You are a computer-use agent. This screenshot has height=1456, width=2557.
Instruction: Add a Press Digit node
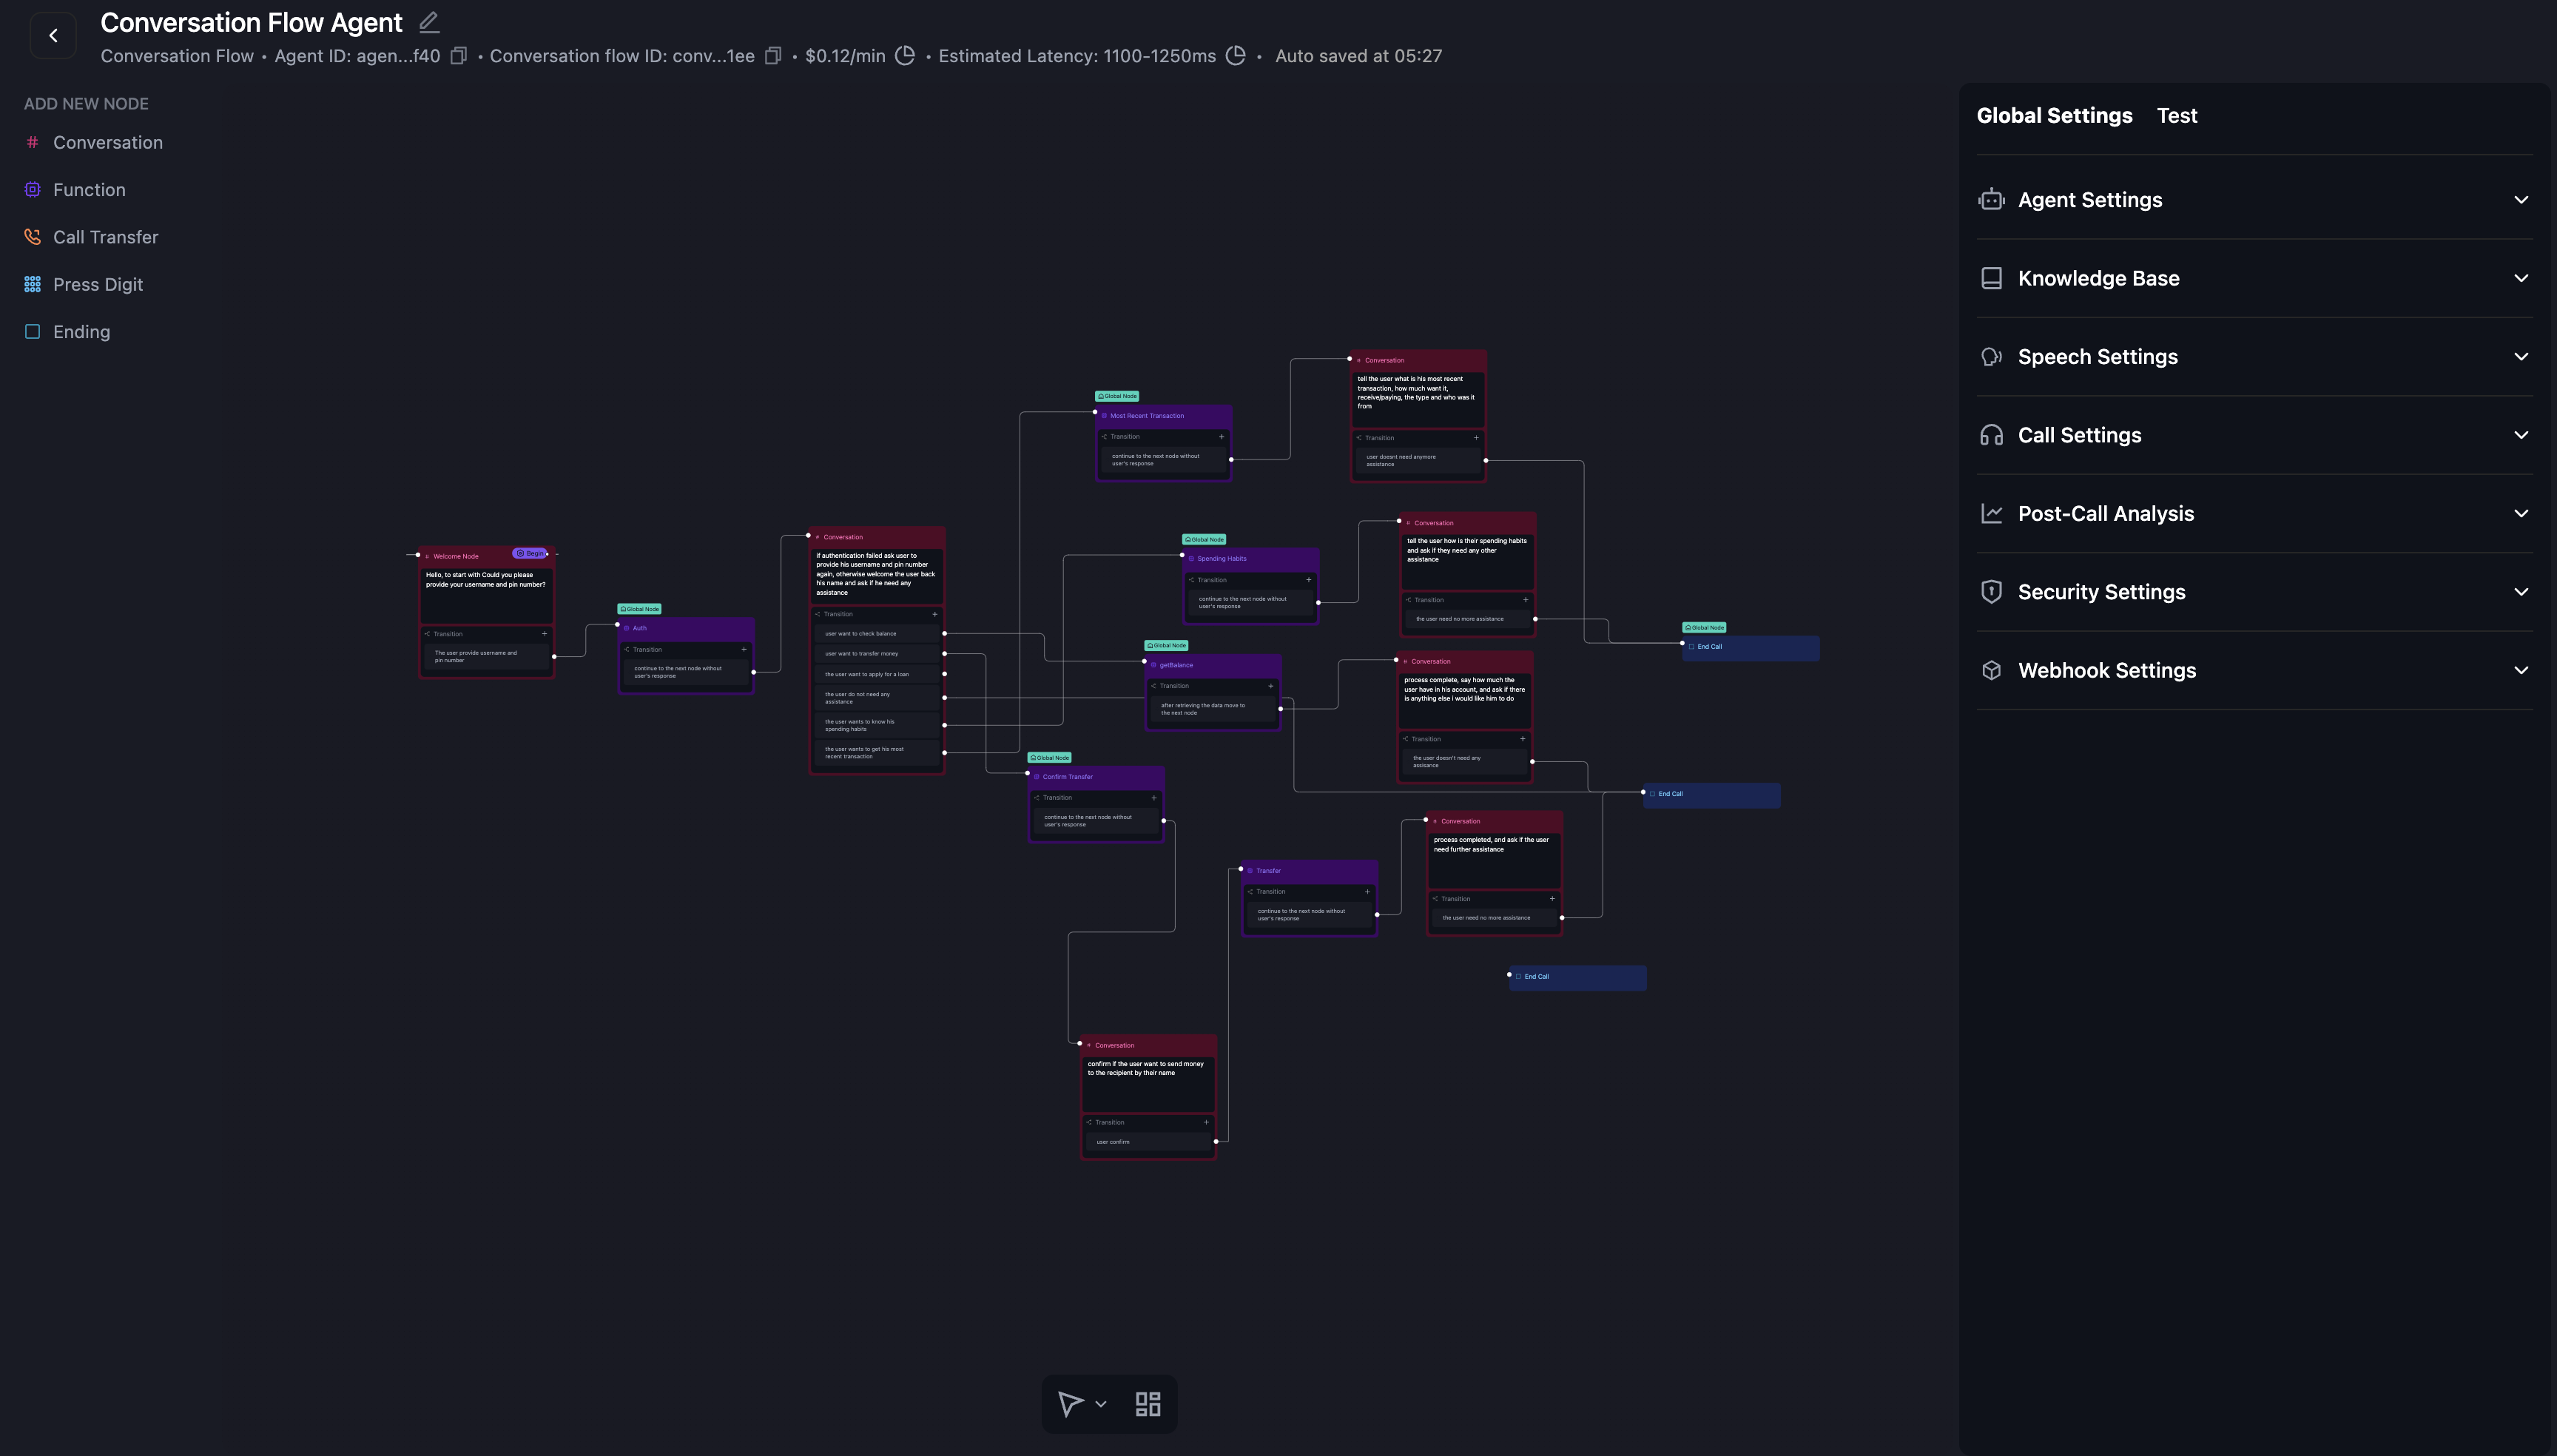click(x=97, y=285)
